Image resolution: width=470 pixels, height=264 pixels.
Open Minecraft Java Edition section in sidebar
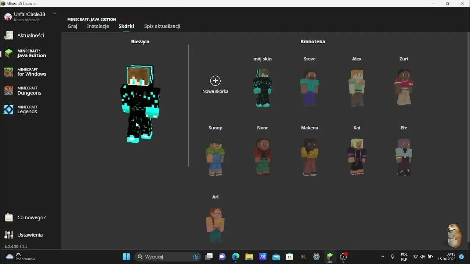(29, 53)
